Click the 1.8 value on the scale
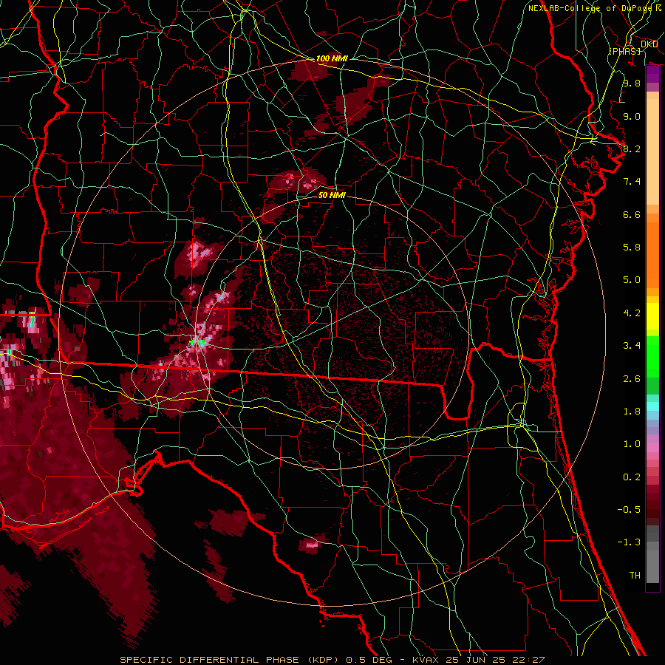This screenshot has width=665, height=665. tap(632, 412)
